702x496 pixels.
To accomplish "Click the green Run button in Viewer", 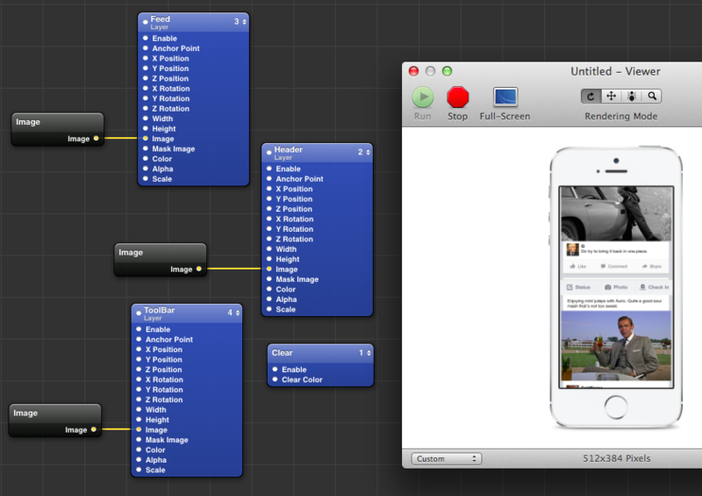I will pos(423,97).
